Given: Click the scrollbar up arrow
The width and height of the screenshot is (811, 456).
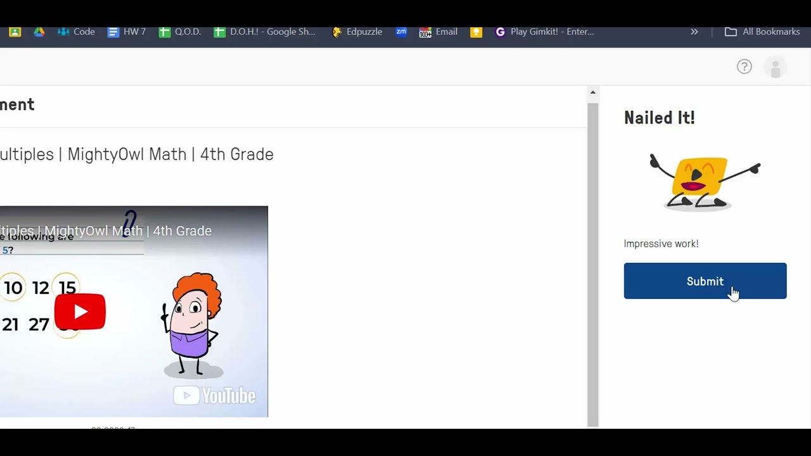Looking at the screenshot, I should [x=592, y=92].
